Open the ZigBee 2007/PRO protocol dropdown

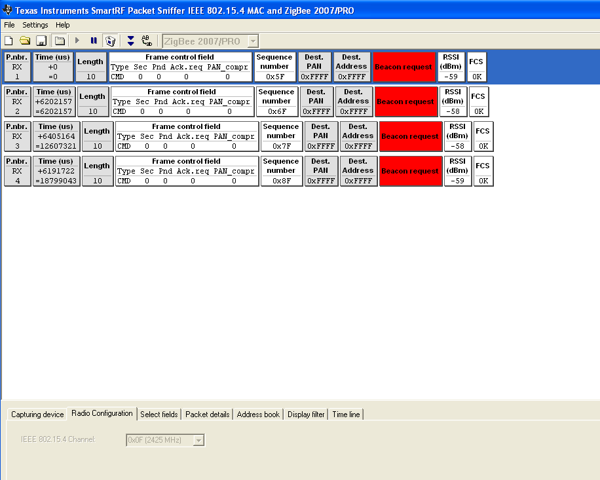253,41
